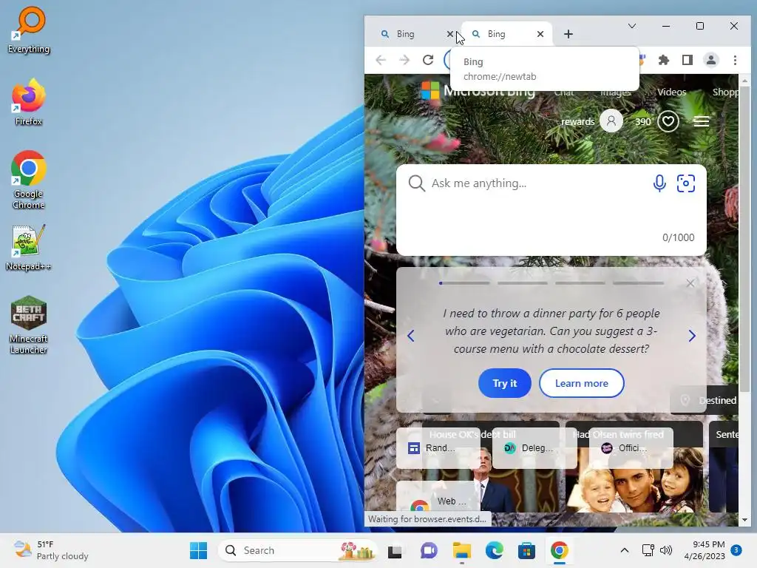Screen dimensions: 757x568
Task: Close the second Bing tab
Action: point(540,34)
